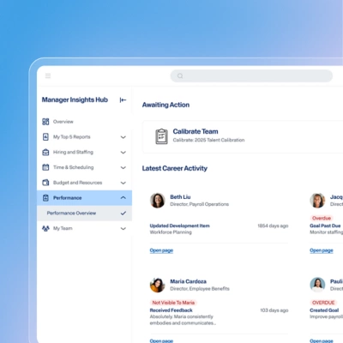Click Workforce Planning text
343x343 pixels.
171,232
